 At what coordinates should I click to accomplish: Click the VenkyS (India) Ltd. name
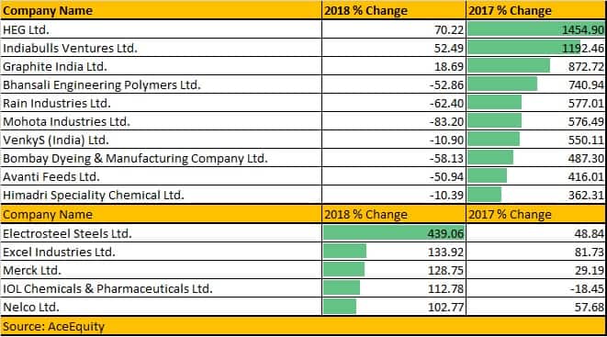point(56,140)
